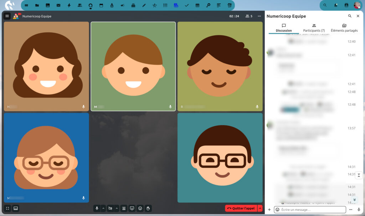The height and width of the screenshot is (216, 365).
Task: Open the reactions emoji picker in call
Action: pos(140,208)
